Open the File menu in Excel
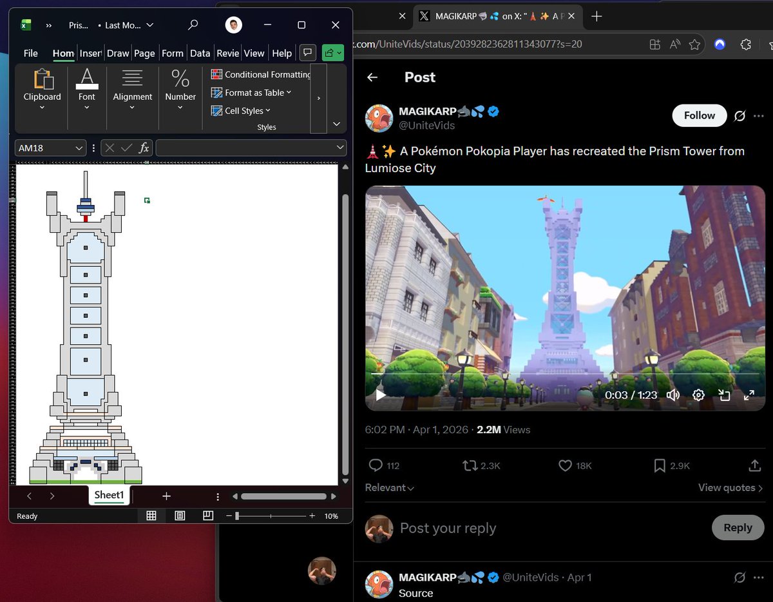 click(31, 53)
